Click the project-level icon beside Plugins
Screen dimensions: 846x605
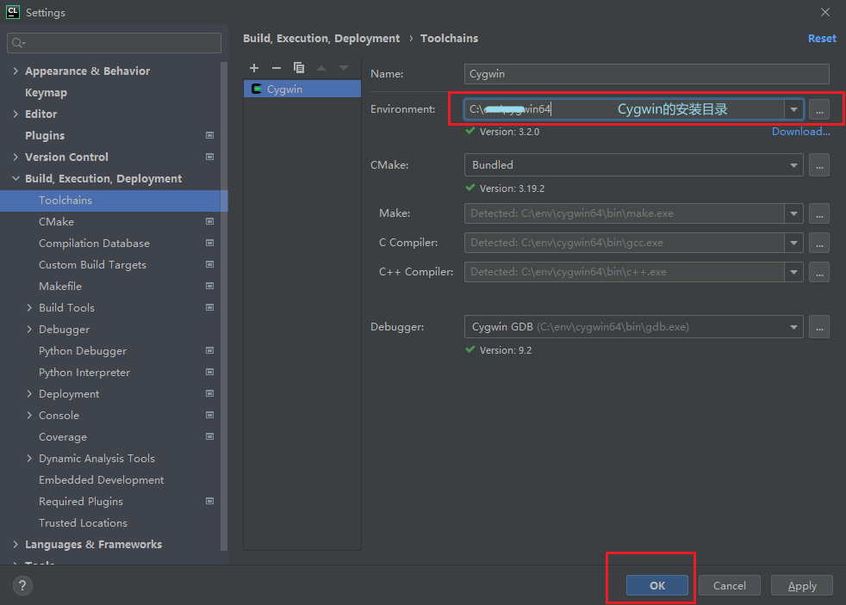(x=210, y=135)
